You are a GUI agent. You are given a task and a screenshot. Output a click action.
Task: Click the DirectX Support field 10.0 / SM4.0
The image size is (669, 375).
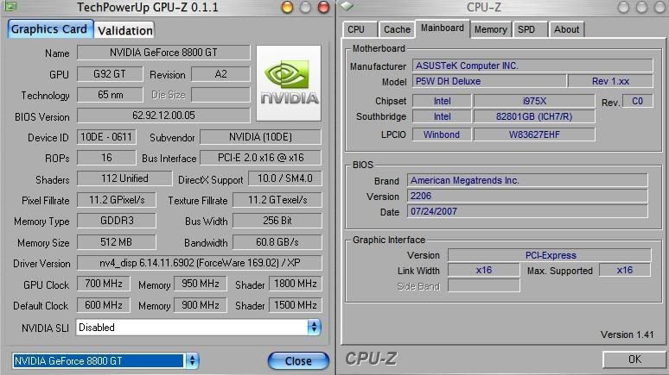pyautogui.click(x=284, y=178)
